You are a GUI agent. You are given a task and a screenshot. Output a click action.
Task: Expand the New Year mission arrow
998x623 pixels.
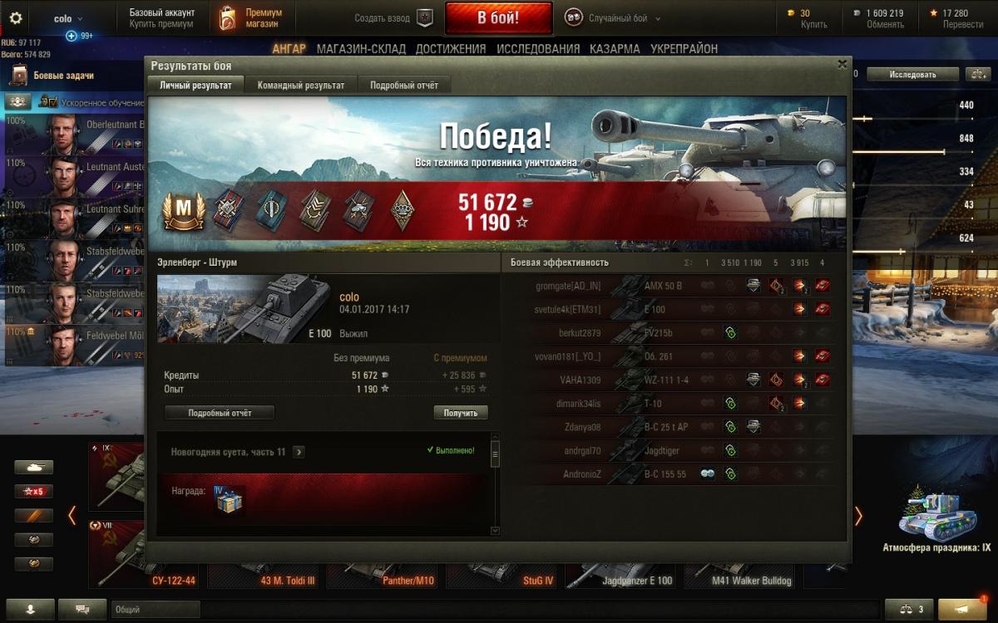[x=299, y=452]
